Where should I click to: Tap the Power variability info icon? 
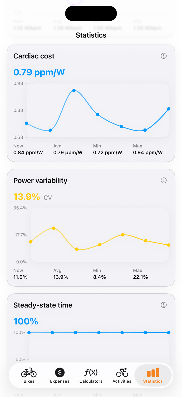pos(164,180)
